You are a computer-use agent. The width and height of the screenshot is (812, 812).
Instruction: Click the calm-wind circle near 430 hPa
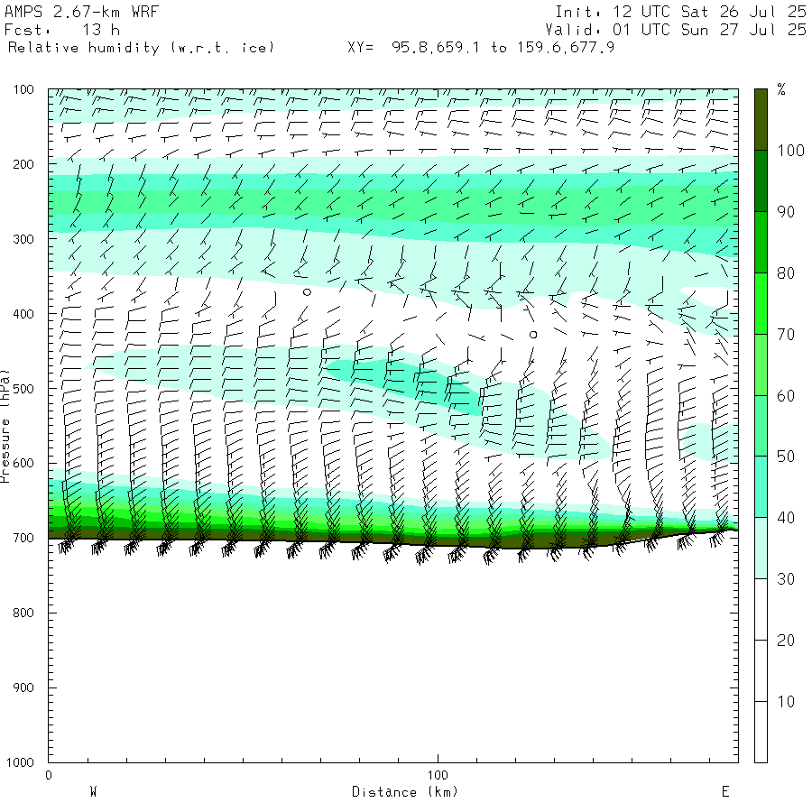point(533,335)
